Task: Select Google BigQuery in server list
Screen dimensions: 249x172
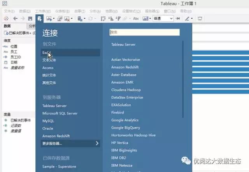Action: 126,128
